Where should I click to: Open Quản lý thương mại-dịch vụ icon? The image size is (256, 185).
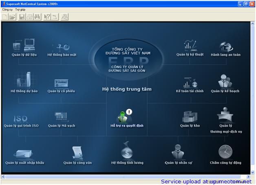(x=225, y=115)
